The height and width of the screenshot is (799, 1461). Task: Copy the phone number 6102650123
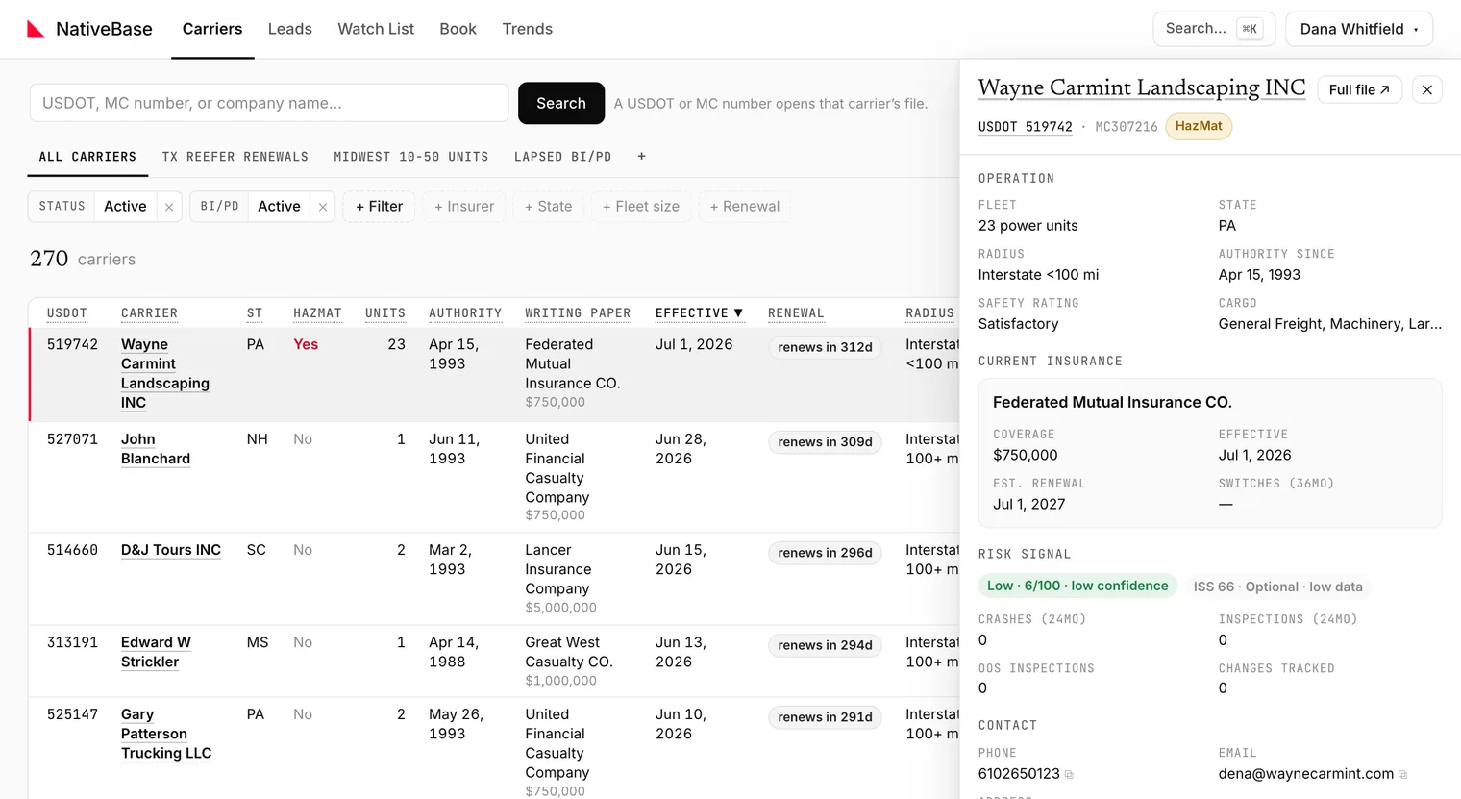point(1069,775)
